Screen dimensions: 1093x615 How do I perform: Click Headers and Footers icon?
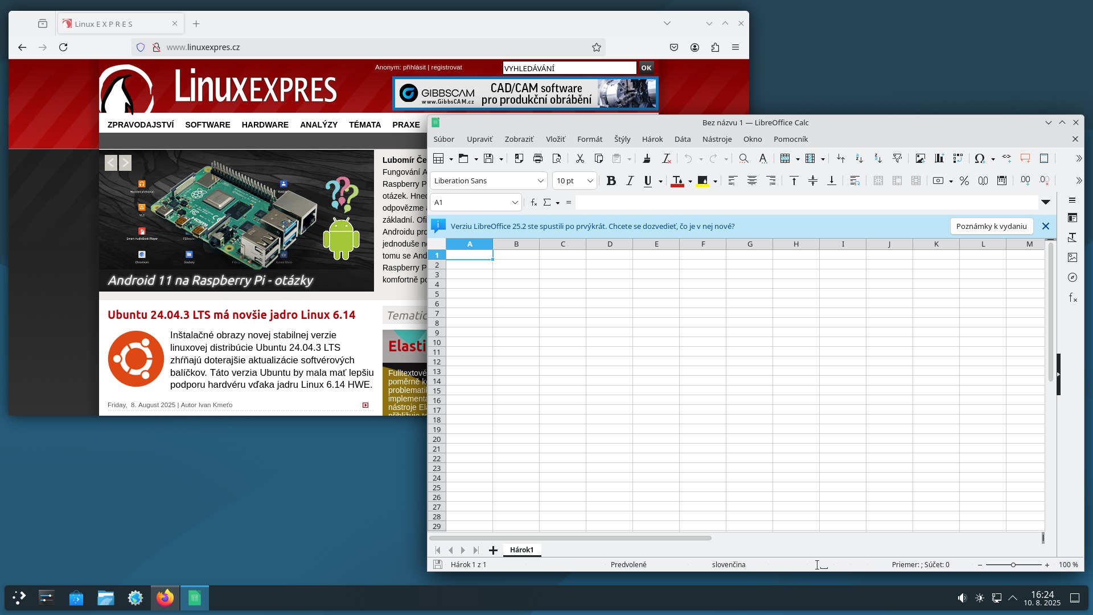point(1044,159)
